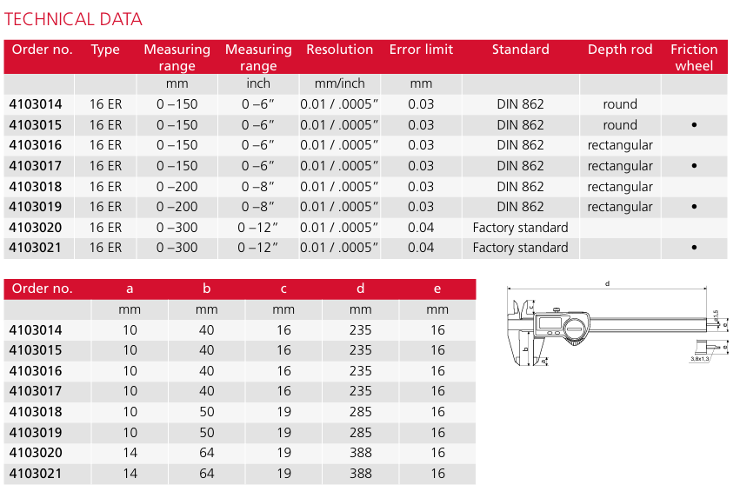The image size is (740, 498).
Task: Click the Standard column header
Action: click(520, 50)
